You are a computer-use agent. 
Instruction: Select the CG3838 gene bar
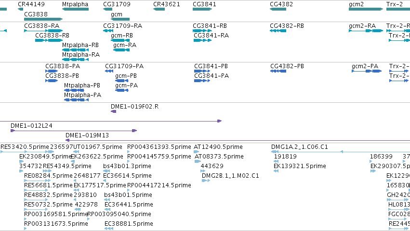[43, 19]
